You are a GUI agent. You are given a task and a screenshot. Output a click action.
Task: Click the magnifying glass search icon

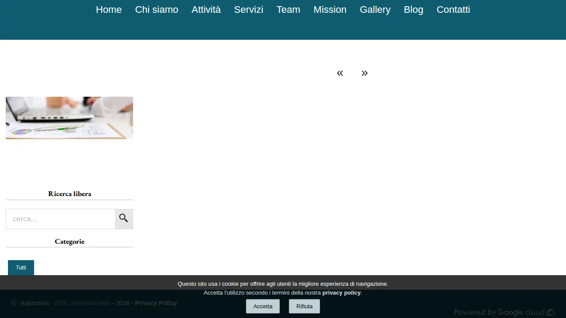click(124, 219)
